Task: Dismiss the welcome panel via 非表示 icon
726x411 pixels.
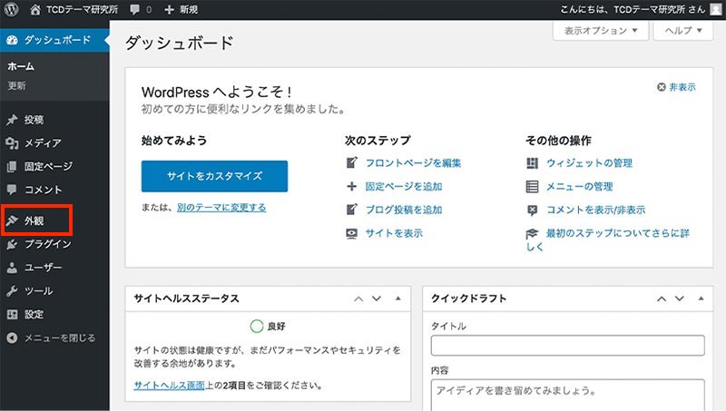Action: 662,87
